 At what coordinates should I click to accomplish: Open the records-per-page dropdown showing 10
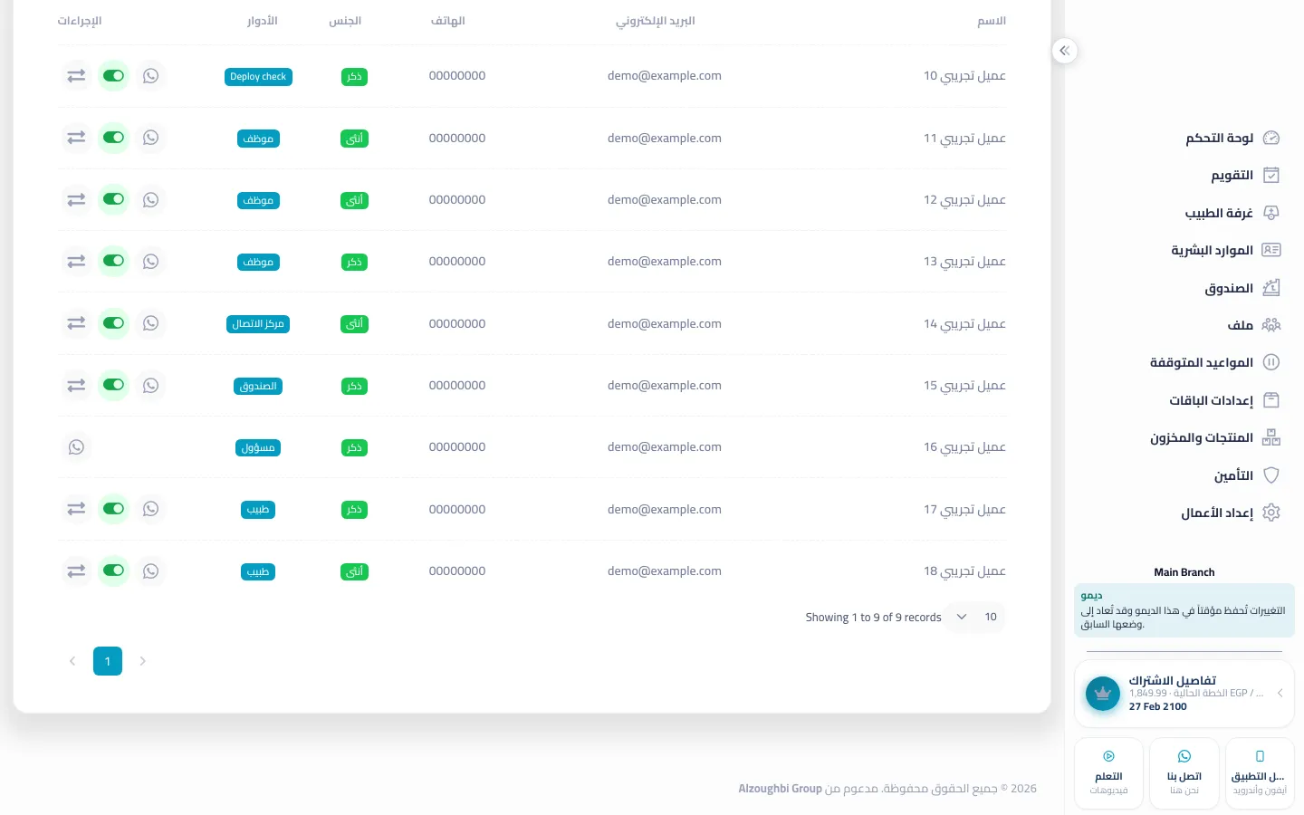[x=975, y=617]
